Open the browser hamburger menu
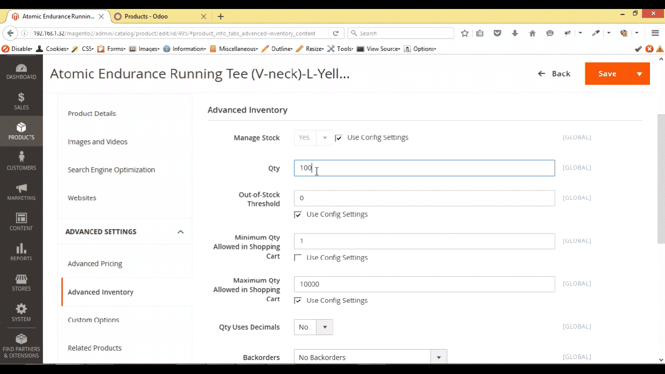This screenshot has width=665, height=374. tap(656, 33)
